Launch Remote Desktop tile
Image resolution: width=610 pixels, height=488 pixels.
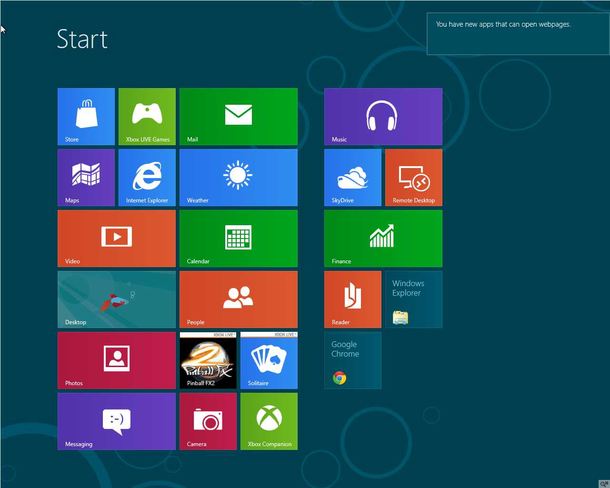(x=414, y=178)
